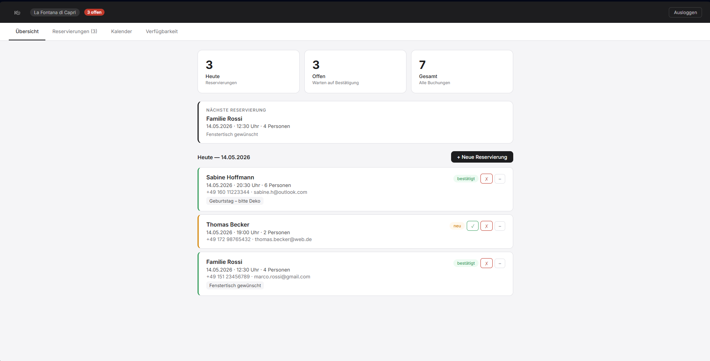Click the Heute — 14.05.2026 heading
Viewport: 710px width, 361px height.
coord(224,157)
